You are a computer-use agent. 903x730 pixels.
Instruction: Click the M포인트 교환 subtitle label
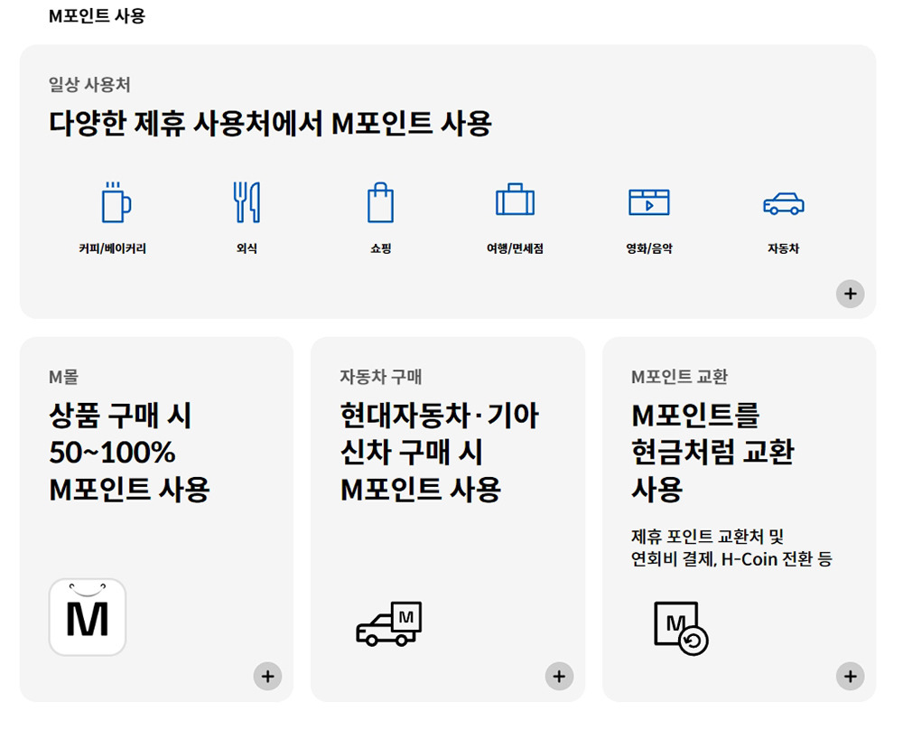pos(680,377)
